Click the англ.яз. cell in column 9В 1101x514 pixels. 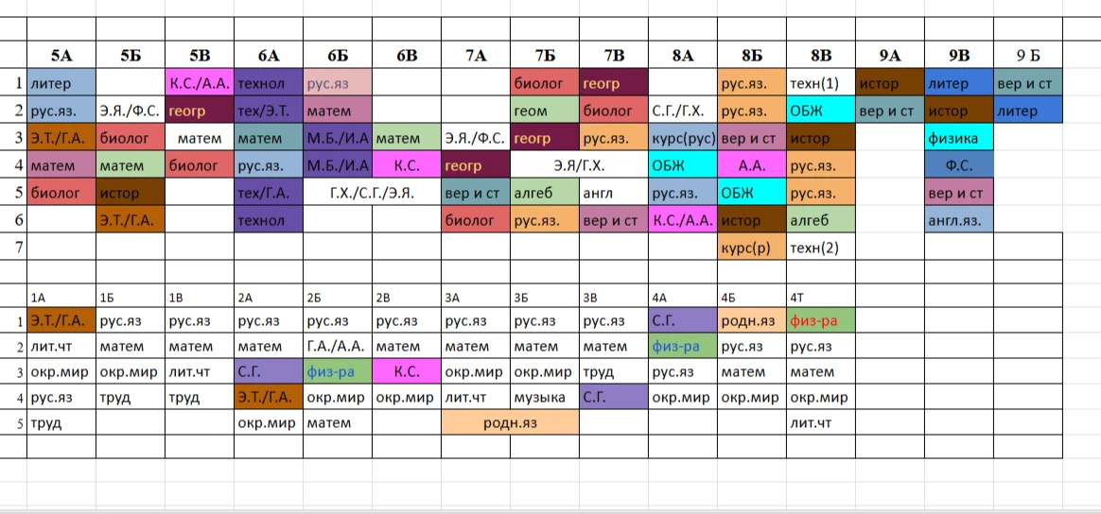958,219
